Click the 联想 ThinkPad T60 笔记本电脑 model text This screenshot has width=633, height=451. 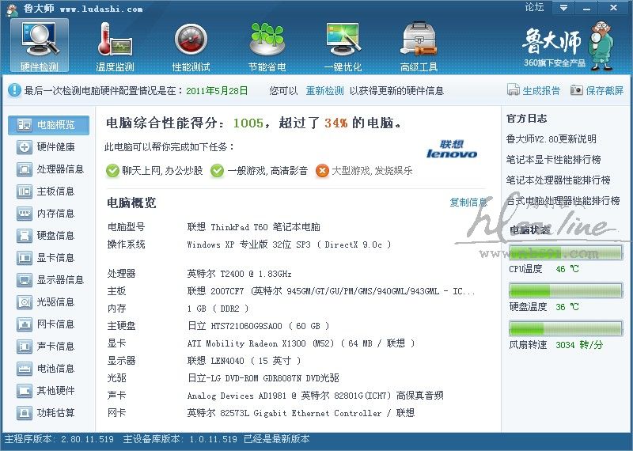coord(253,227)
